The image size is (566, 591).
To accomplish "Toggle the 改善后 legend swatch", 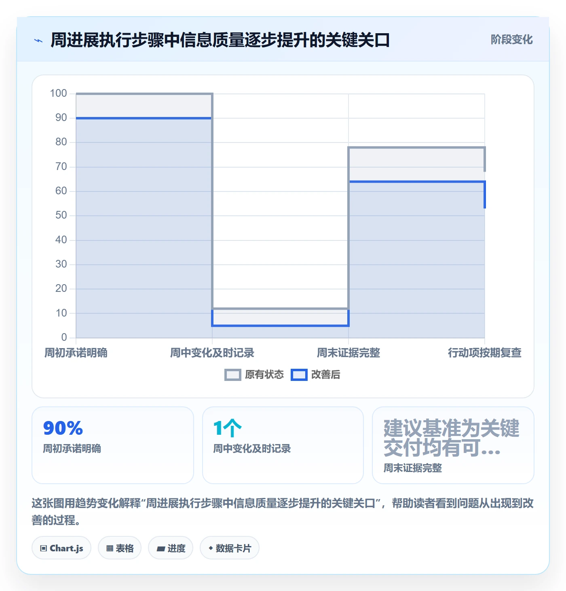I will coord(299,375).
